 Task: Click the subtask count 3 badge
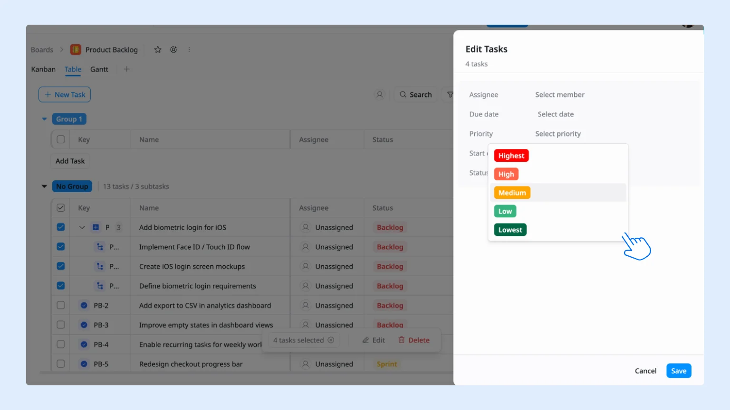click(x=118, y=227)
